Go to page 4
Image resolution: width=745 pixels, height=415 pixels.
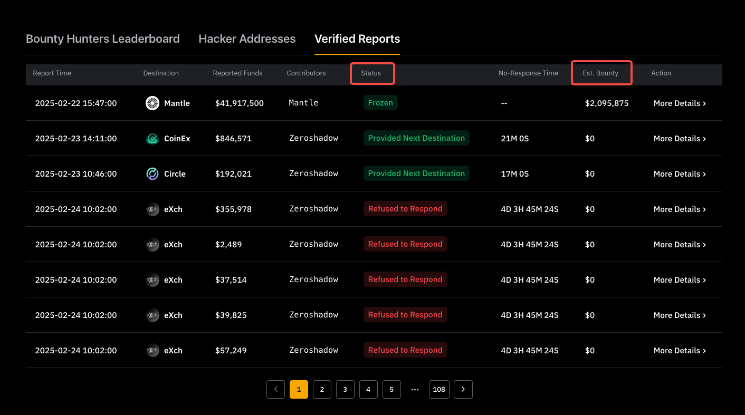click(368, 389)
